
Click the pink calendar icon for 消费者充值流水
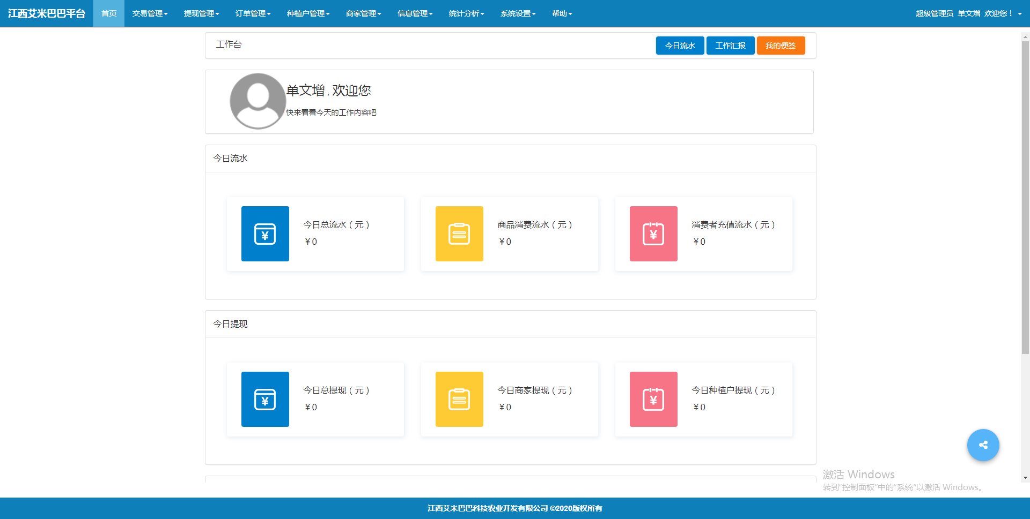pyautogui.click(x=653, y=234)
